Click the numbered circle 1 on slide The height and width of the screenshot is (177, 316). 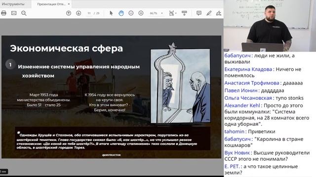[10, 64]
